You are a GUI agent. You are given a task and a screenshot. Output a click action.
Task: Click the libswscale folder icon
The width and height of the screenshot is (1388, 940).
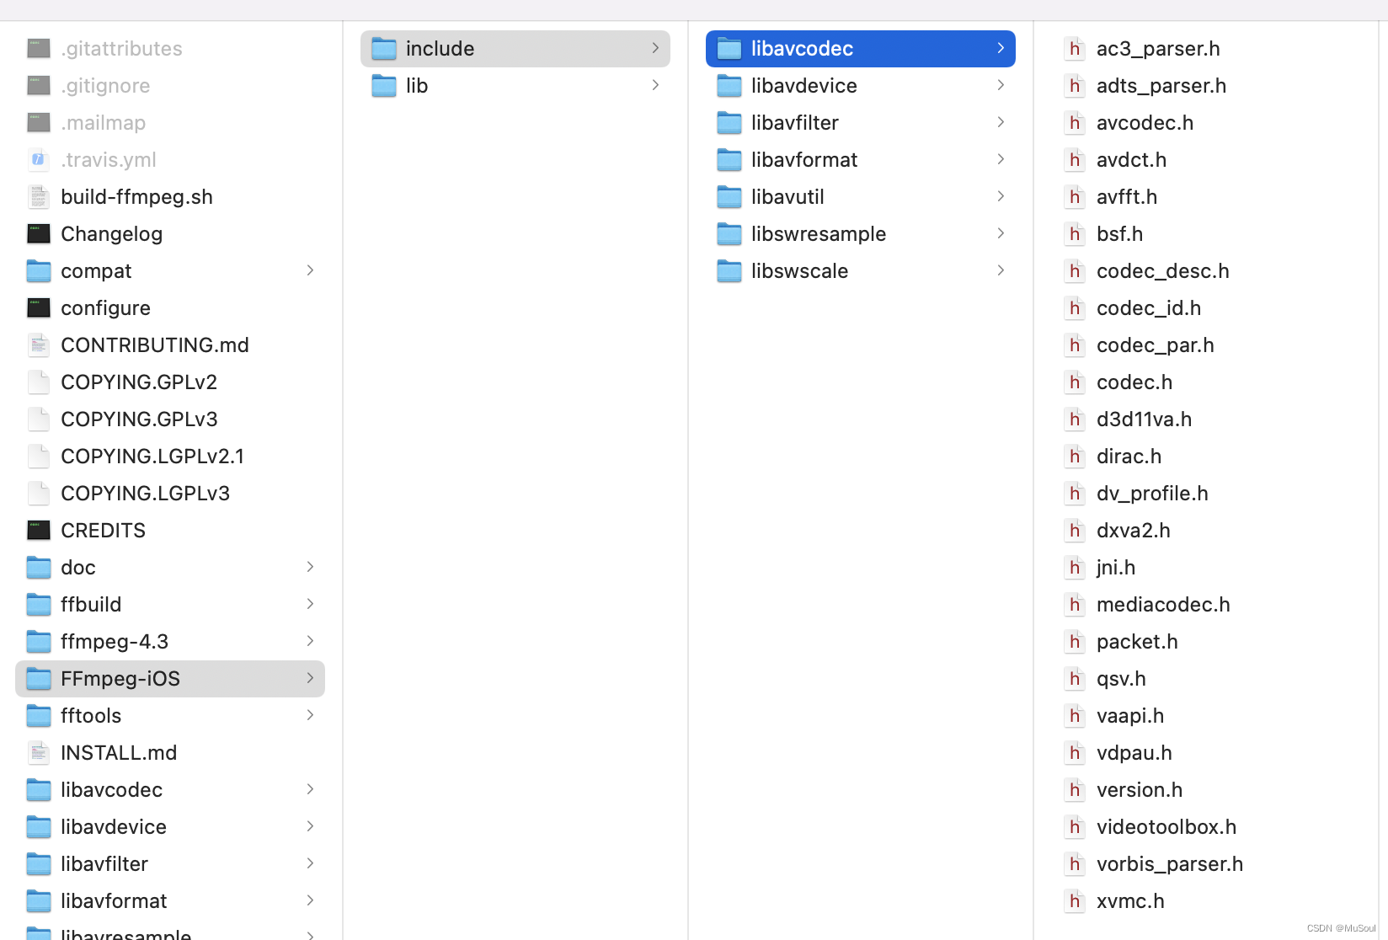point(729,271)
